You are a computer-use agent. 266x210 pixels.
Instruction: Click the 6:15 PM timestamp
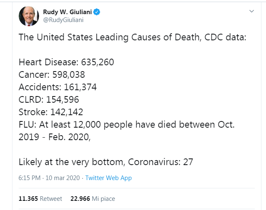(30, 178)
